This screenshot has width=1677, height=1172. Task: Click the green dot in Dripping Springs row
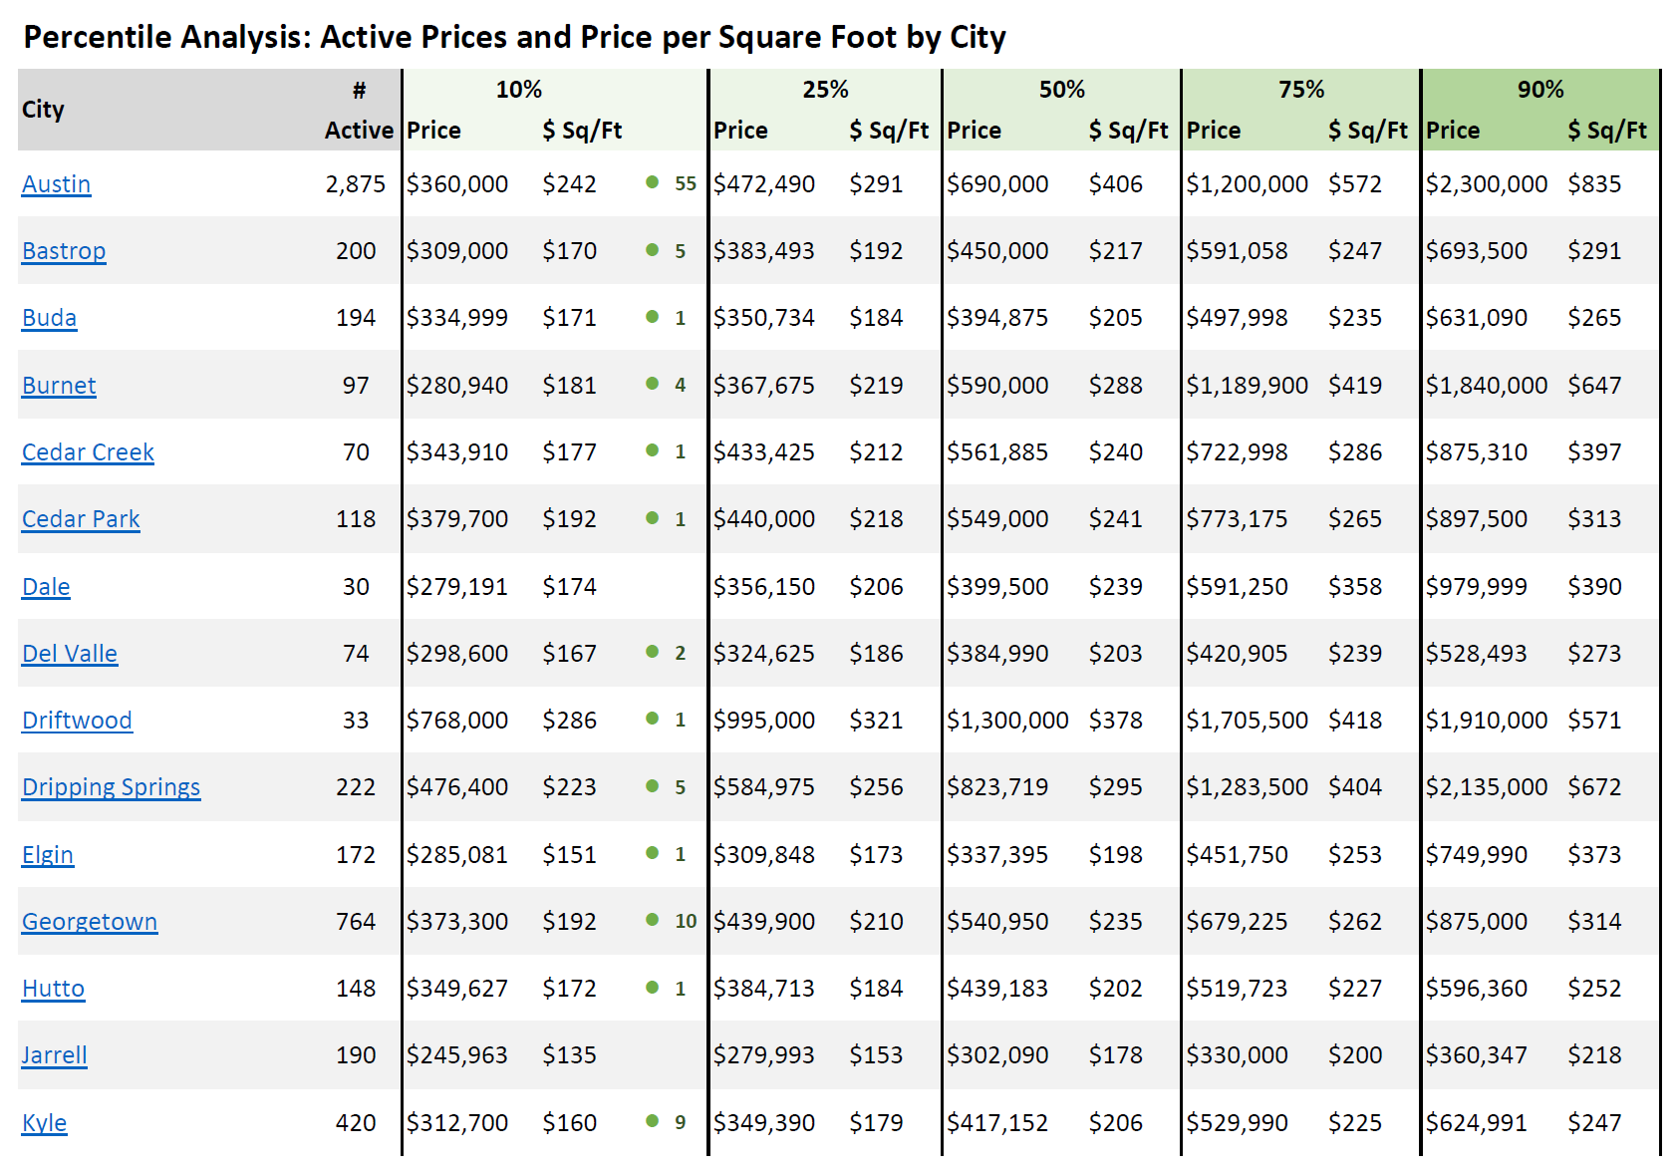pyautogui.click(x=653, y=786)
